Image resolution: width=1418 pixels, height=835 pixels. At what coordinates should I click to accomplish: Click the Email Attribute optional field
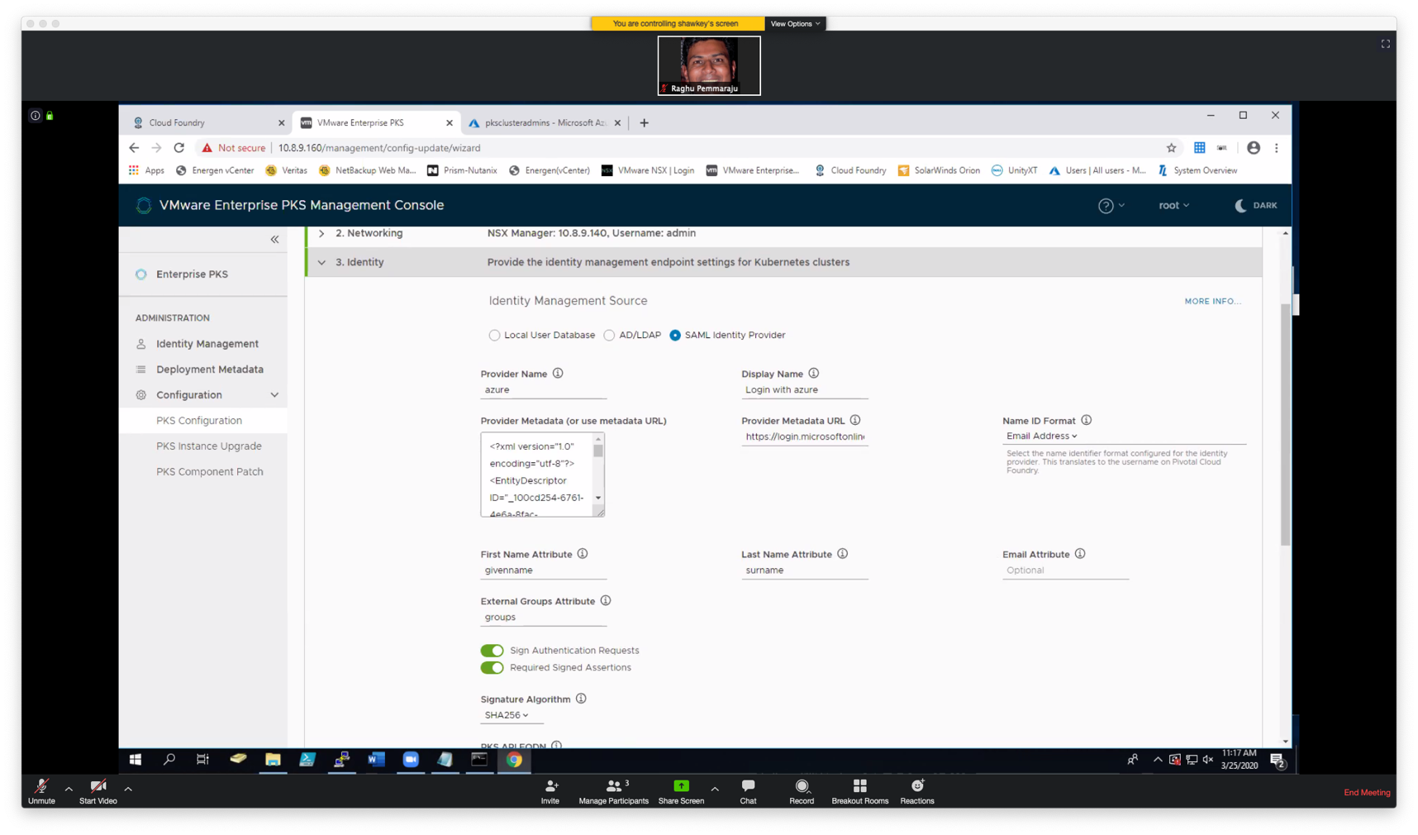click(1065, 570)
